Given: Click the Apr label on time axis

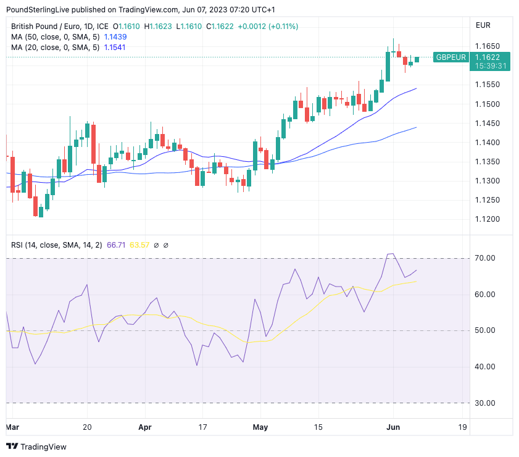Looking at the screenshot, I should click(x=145, y=427).
